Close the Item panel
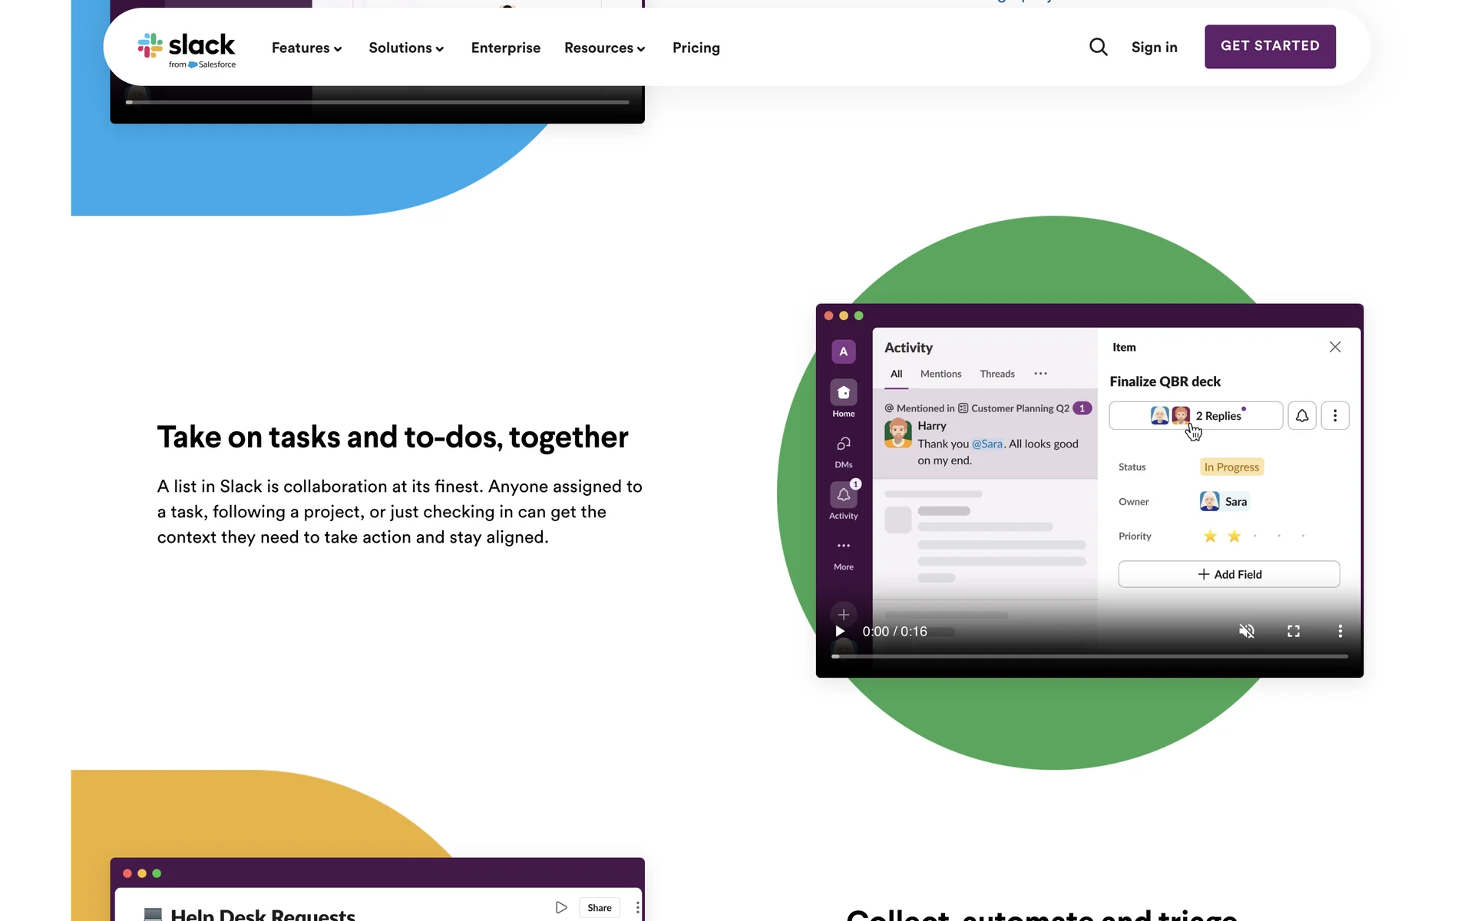This screenshot has height=921, width=1474. tap(1335, 347)
